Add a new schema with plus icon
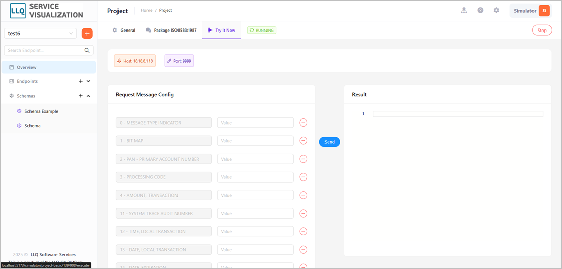 coord(81,96)
